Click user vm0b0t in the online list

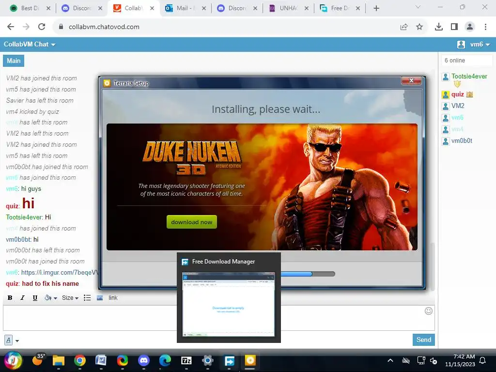(x=462, y=141)
